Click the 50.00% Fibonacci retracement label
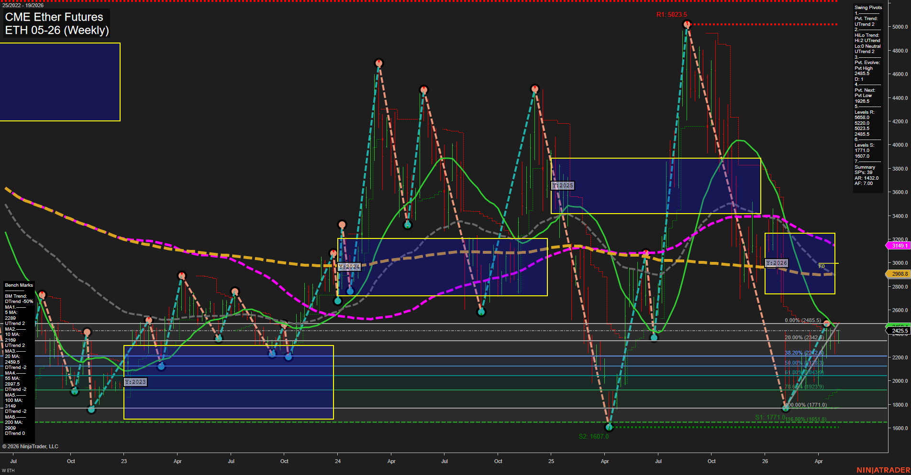The height and width of the screenshot is (475, 911). [804, 363]
